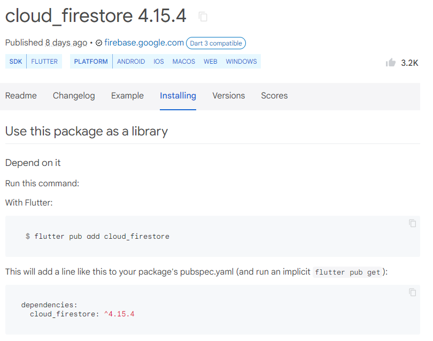Show the Scores tab
Viewport: 433px width, 341px height.
coord(274,96)
